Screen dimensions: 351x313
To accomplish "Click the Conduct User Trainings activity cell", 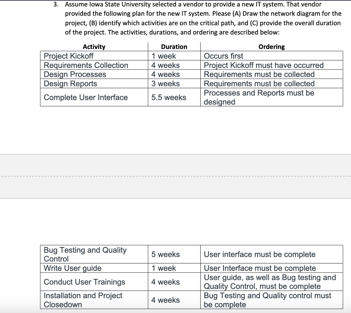I will (x=84, y=282).
